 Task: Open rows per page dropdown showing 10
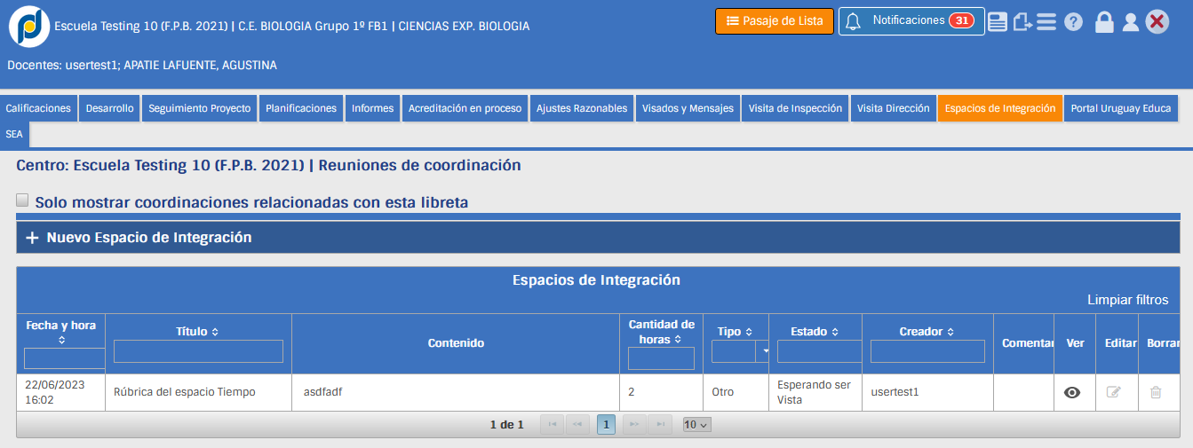pos(696,425)
